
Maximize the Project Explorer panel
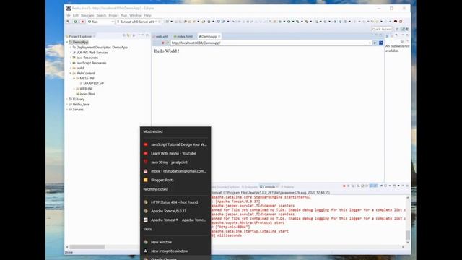[147, 35]
